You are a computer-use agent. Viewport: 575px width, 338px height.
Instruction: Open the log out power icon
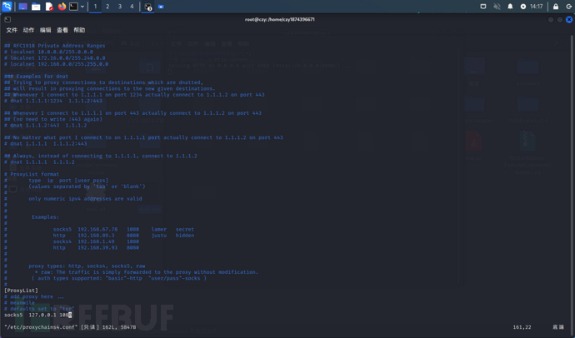567,7
